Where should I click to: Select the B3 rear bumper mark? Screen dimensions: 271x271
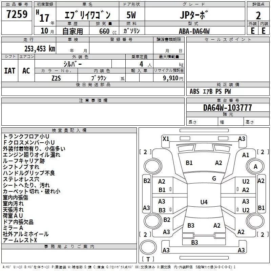(x=194, y=242)
